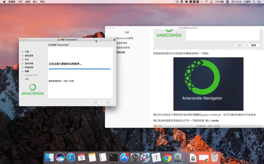Click the 请先阅读 step in installer sidebar
The height and width of the screenshot is (164, 264).
click(x=29, y=55)
